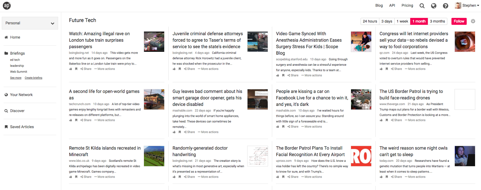This screenshot has height=190, width=481.
Task: Select 1 week time range
Action: pos(402,21)
